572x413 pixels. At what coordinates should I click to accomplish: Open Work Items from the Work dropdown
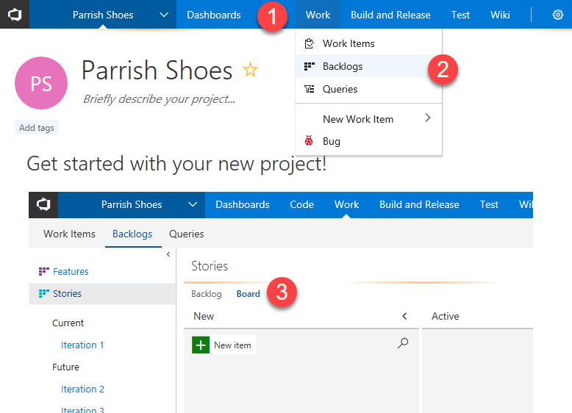point(348,43)
